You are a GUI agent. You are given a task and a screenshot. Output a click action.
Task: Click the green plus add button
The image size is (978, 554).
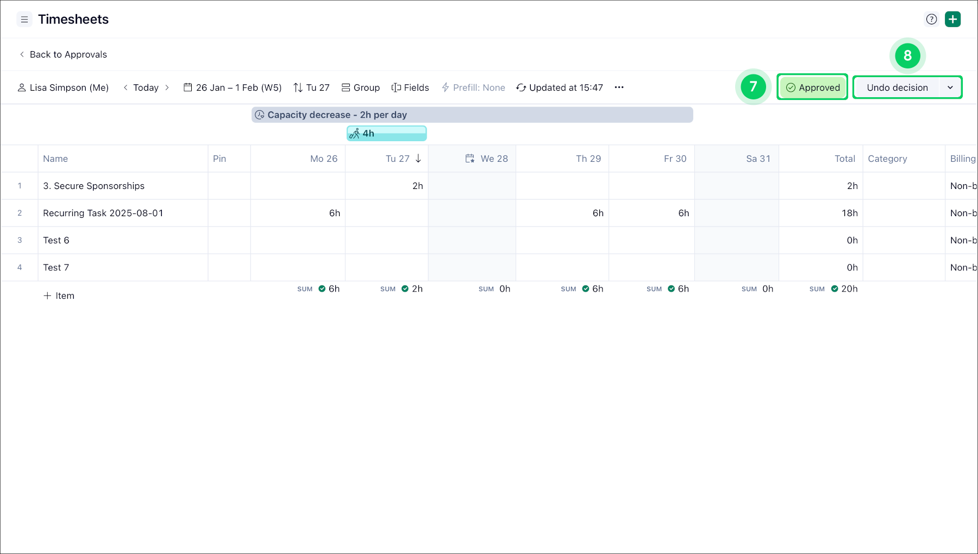[x=952, y=20]
